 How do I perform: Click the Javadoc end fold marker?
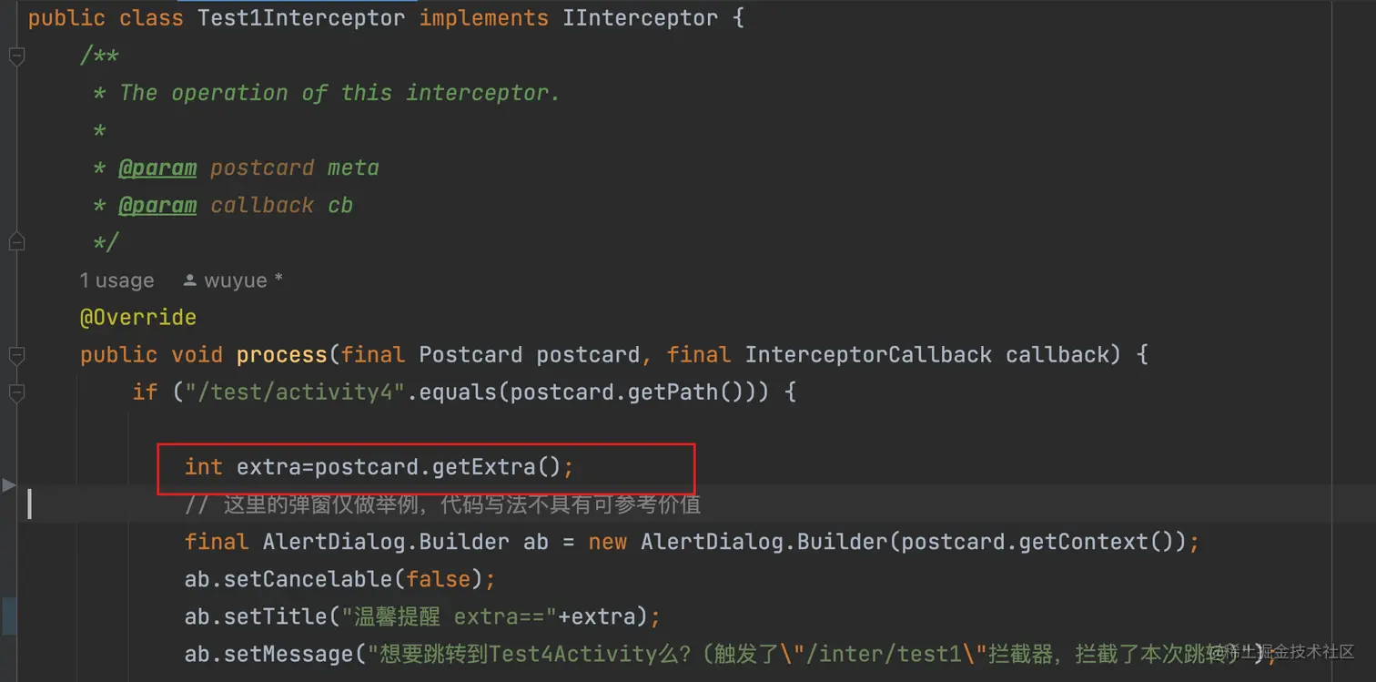(x=16, y=242)
